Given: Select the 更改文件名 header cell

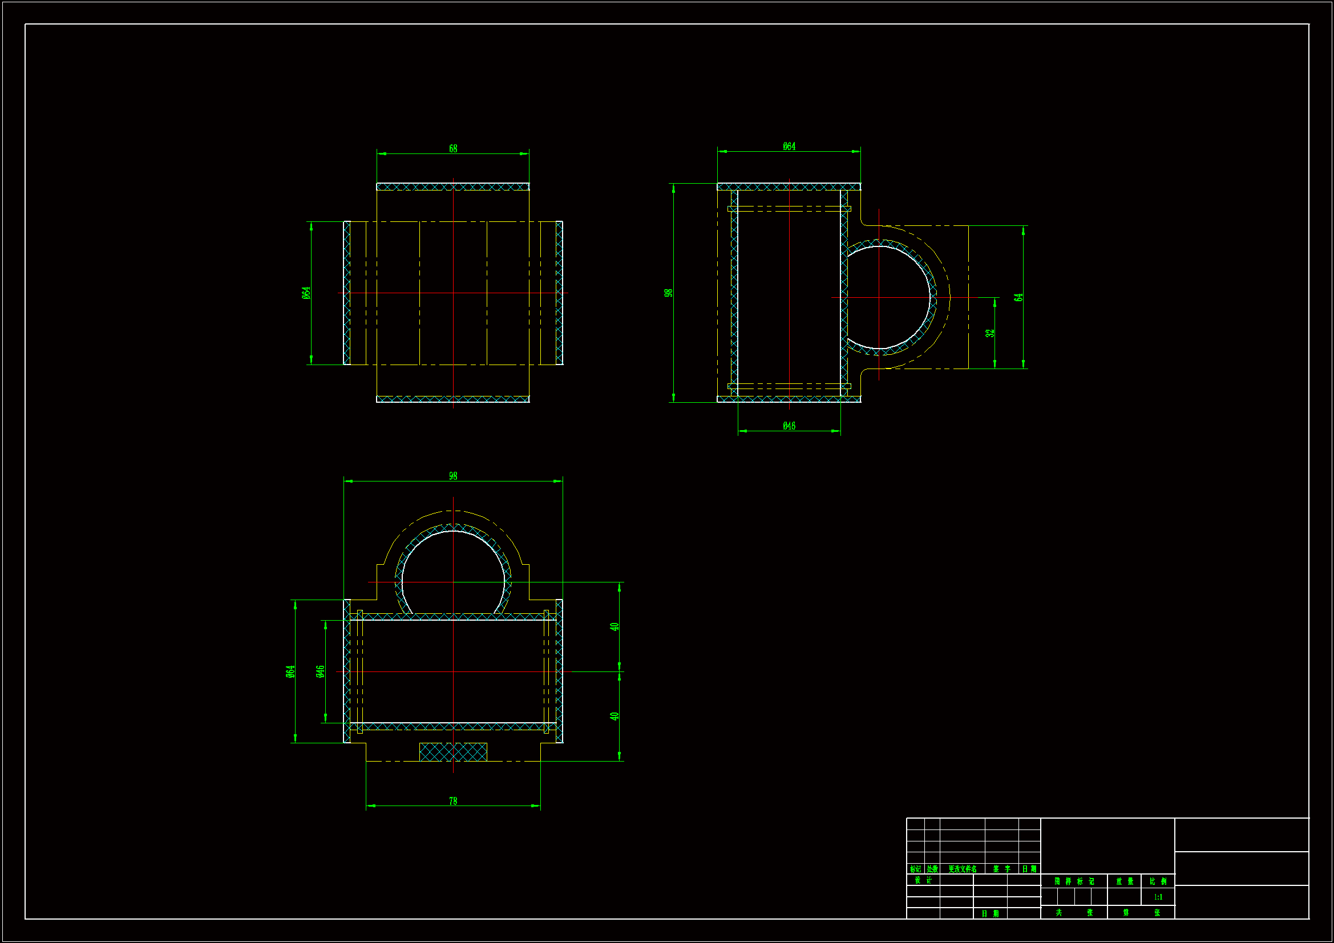Looking at the screenshot, I should coord(961,869).
